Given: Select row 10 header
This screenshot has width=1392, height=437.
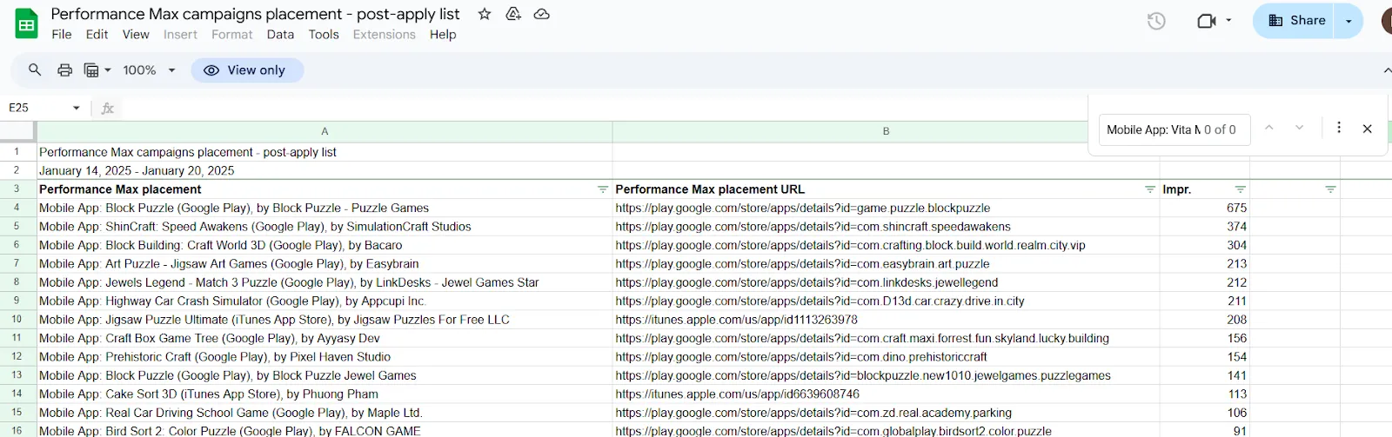Looking at the screenshot, I should tap(17, 319).
